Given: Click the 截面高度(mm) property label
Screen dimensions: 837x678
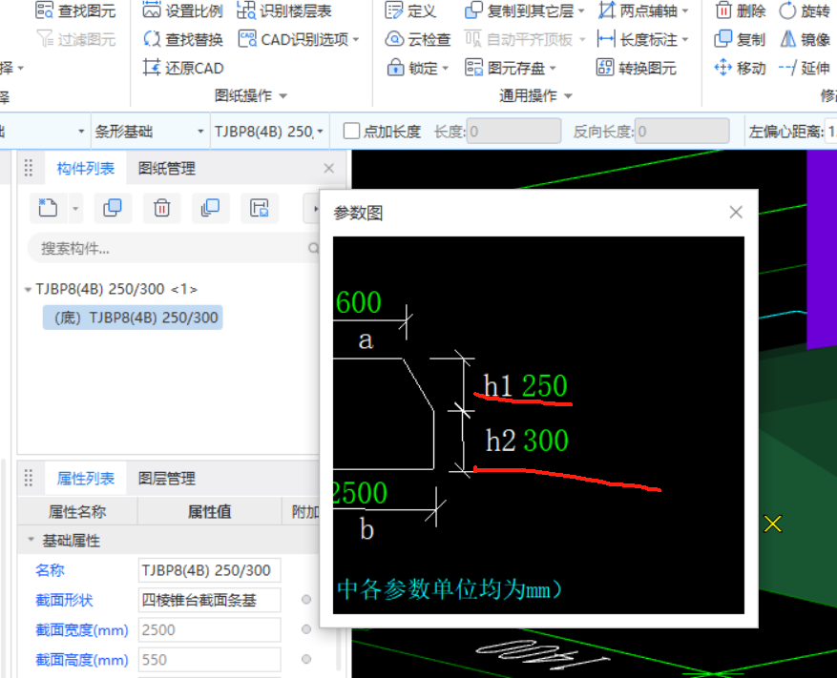Looking at the screenshot, I should point(82,660).
